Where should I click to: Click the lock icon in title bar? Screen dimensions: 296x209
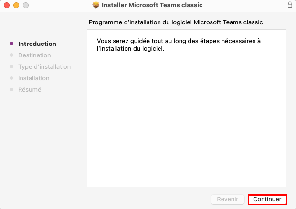290,5
